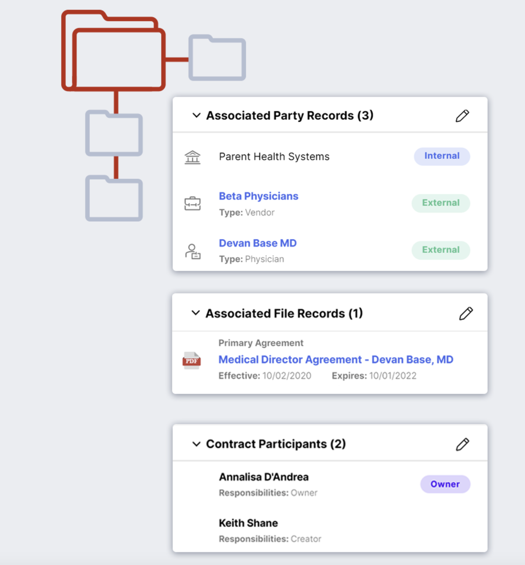525x565 pixels.
Task: Click the PDF file icon
Action: point(192,361)
